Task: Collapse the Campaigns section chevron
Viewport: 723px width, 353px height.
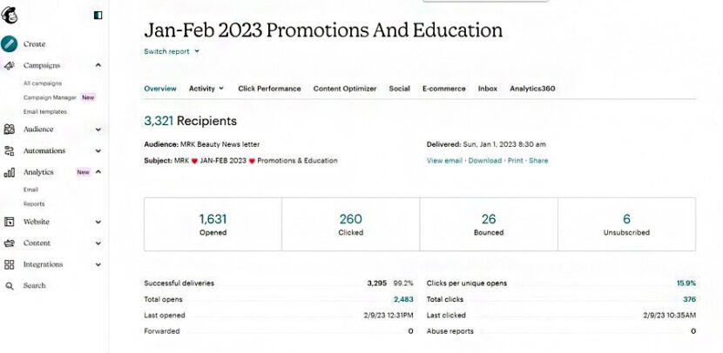Action: click(98, 65)
